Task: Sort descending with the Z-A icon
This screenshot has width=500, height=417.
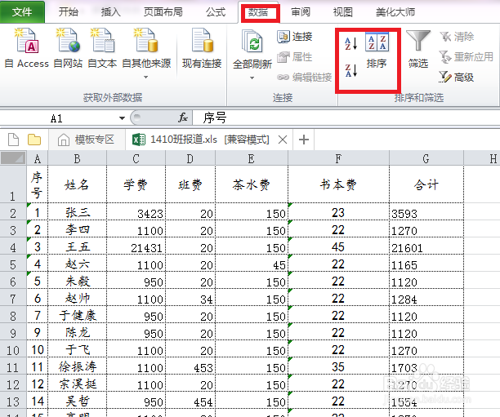Action: [350, 70]
